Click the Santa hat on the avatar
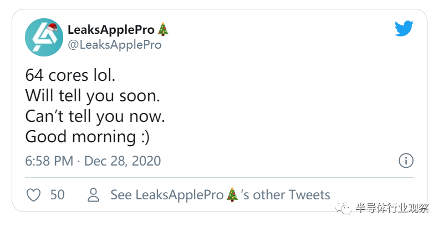This screenshot has height=227, width=443. (52, 28)
